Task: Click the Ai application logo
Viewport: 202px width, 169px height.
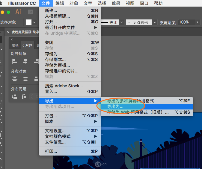Action: coord(18,12)
